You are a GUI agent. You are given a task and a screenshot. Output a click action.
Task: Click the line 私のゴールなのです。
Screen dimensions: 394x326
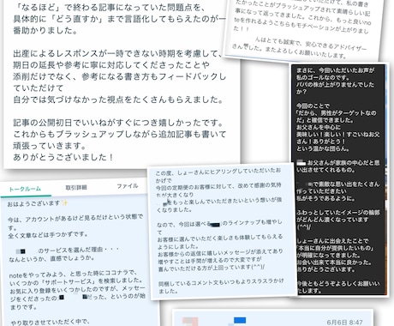tap(323, 77)
